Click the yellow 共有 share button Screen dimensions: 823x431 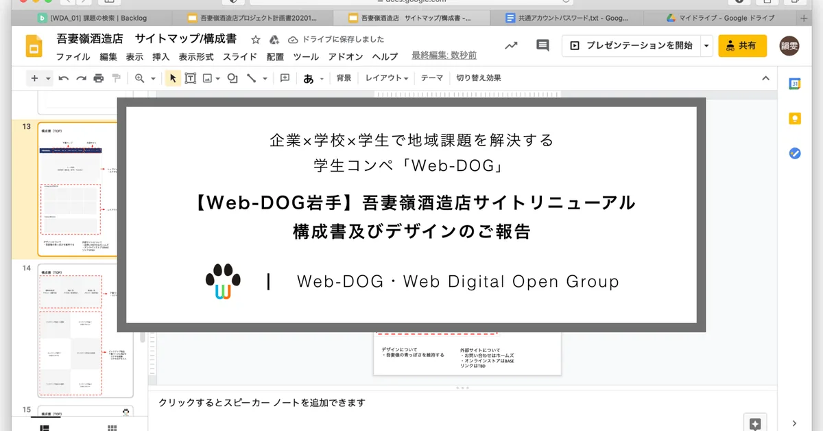pyautogui.click(x=743, y=46)
